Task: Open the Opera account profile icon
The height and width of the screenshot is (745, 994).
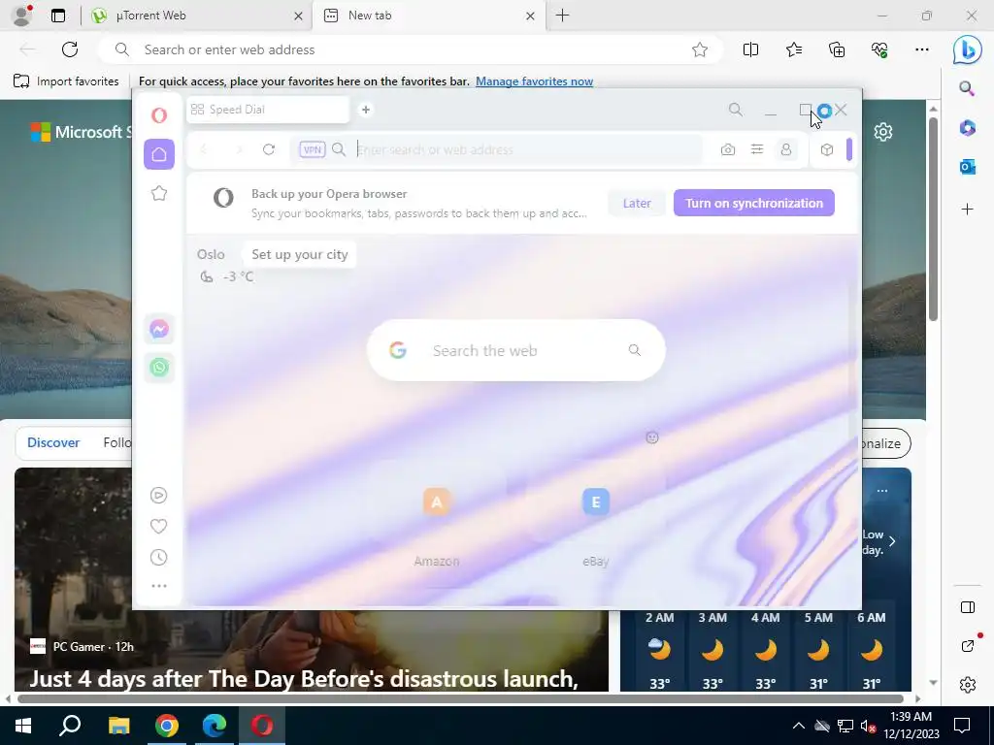Action: [x=786, y=149]
